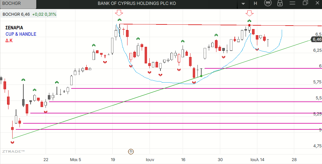322x164 pixels.
Task: Click the Ιουλ 14 date label
Action: [x=257, y=160]
